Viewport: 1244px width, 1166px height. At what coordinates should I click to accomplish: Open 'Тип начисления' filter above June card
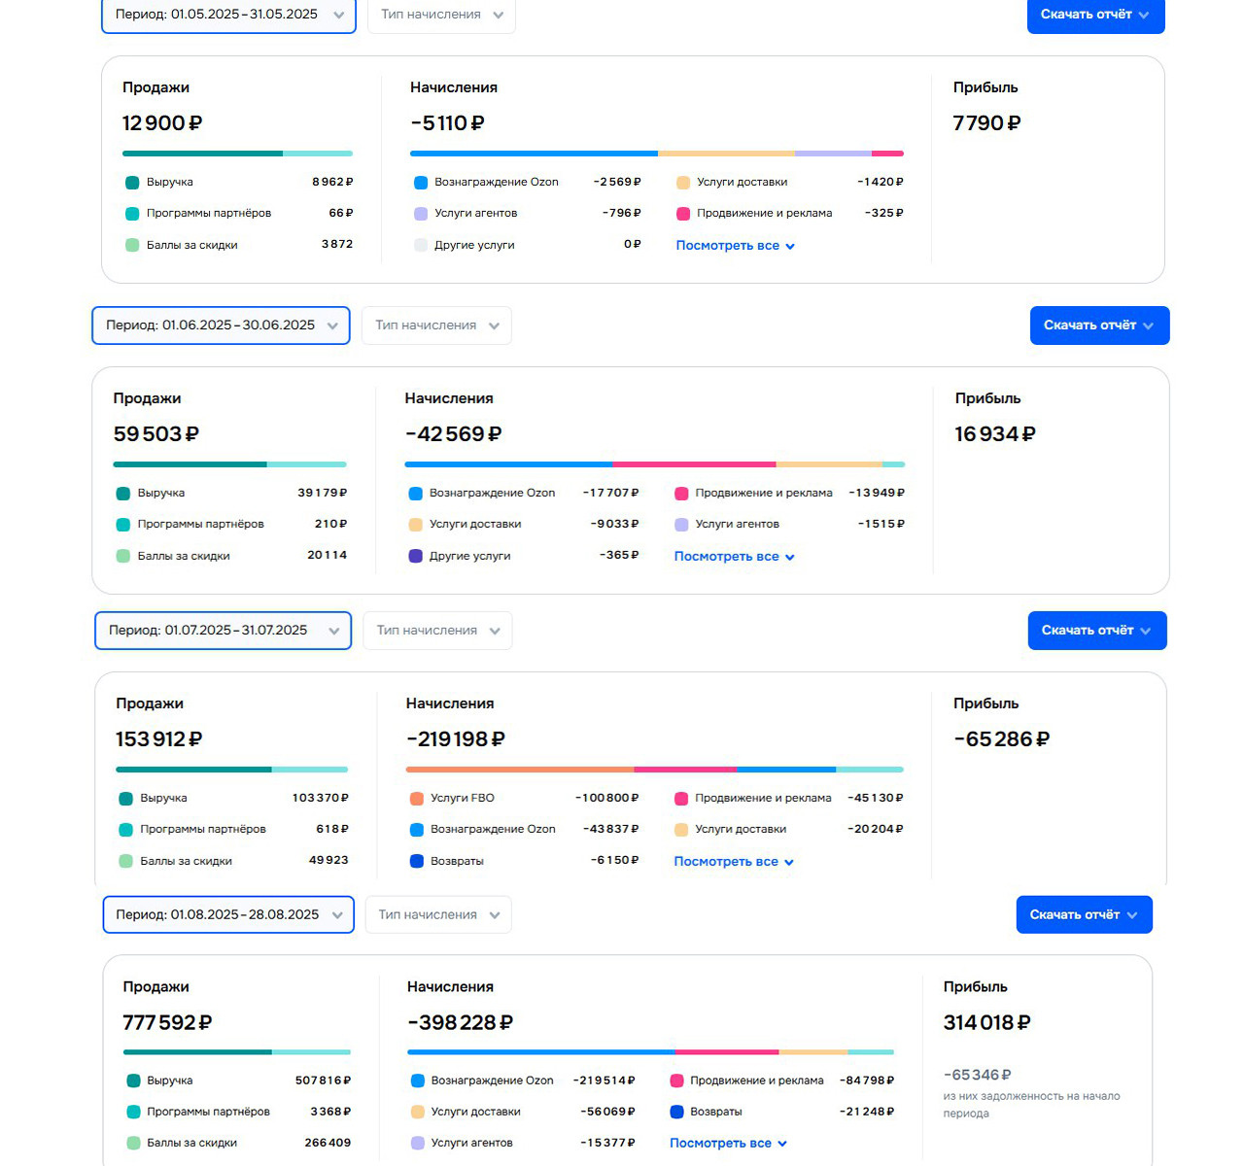coord(436,326)
